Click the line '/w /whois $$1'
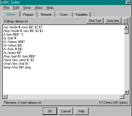The image size is (132, 116). [13, 45]
